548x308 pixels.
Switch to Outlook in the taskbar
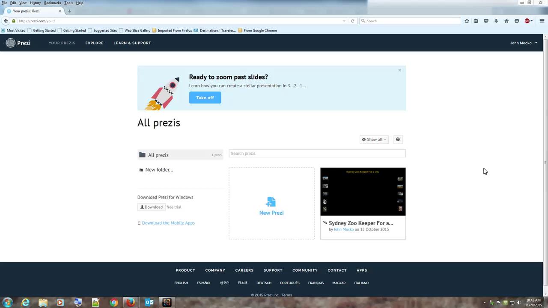pyautogui.click(x=149, y=302)
